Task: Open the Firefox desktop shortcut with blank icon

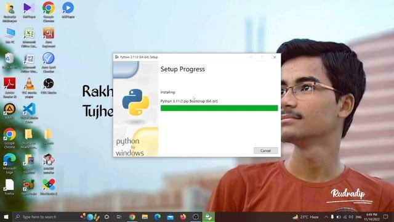Action: (10, 187)
